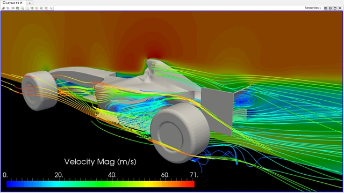Activate the select points on surface tool
The width and height of the screenshot is (344, 193).
pyautogui.click(x=27, y=8)
